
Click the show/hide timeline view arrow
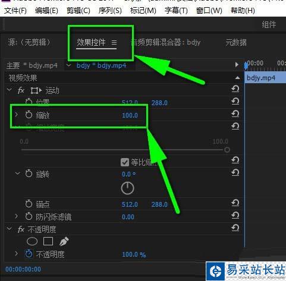coord(237,65)
